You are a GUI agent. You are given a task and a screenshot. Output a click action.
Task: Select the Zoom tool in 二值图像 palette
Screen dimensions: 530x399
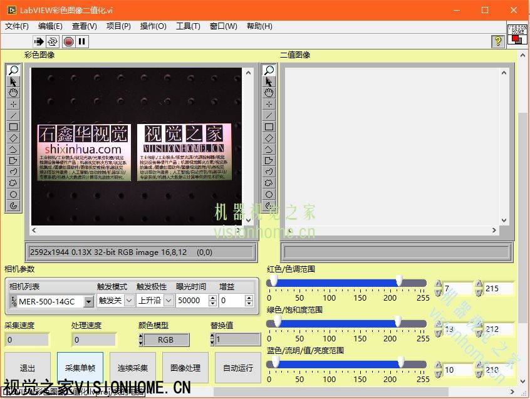pyautogui.click(x=269, y=70)
